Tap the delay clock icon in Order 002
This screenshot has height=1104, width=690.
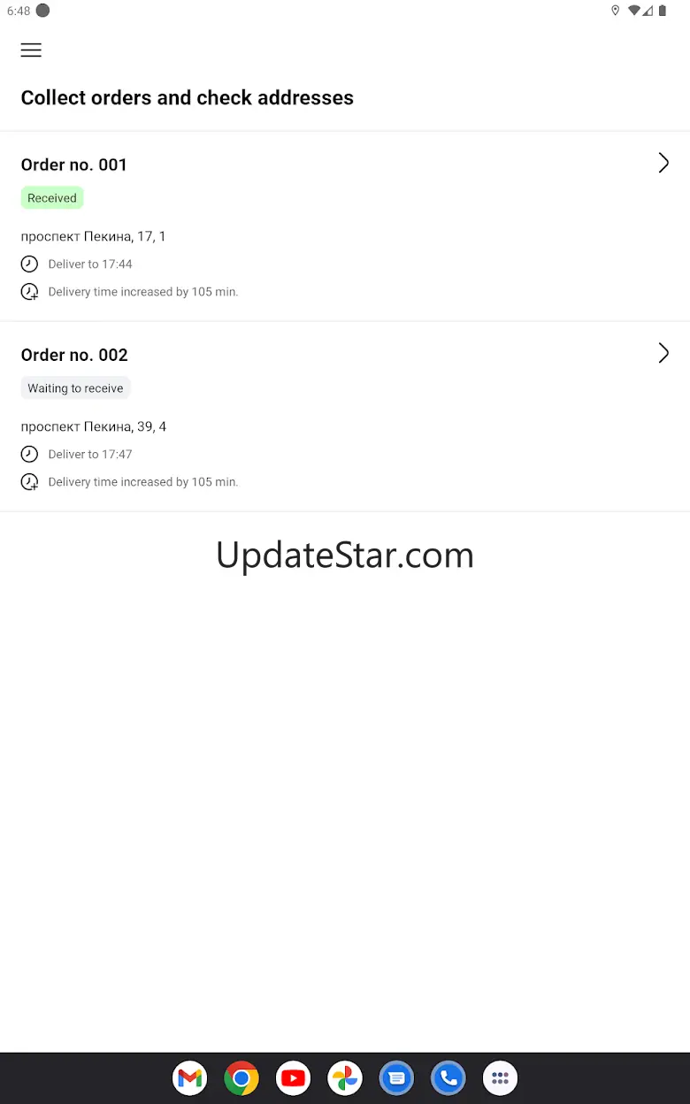pyautogui.click(x=29, y=482)
